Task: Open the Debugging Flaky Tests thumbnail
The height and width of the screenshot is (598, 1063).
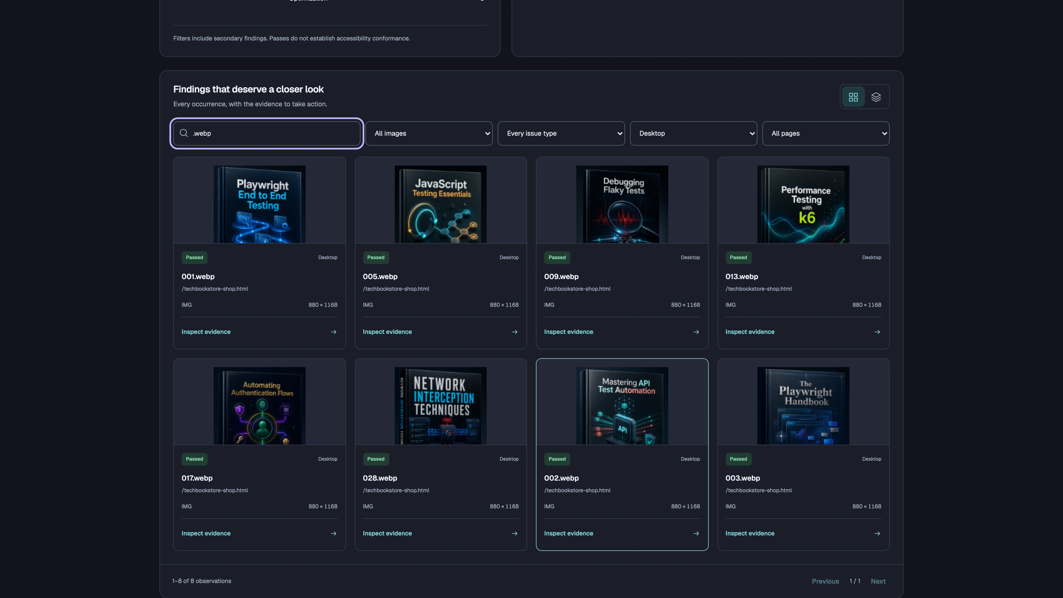Action: (x=622, y=204)
